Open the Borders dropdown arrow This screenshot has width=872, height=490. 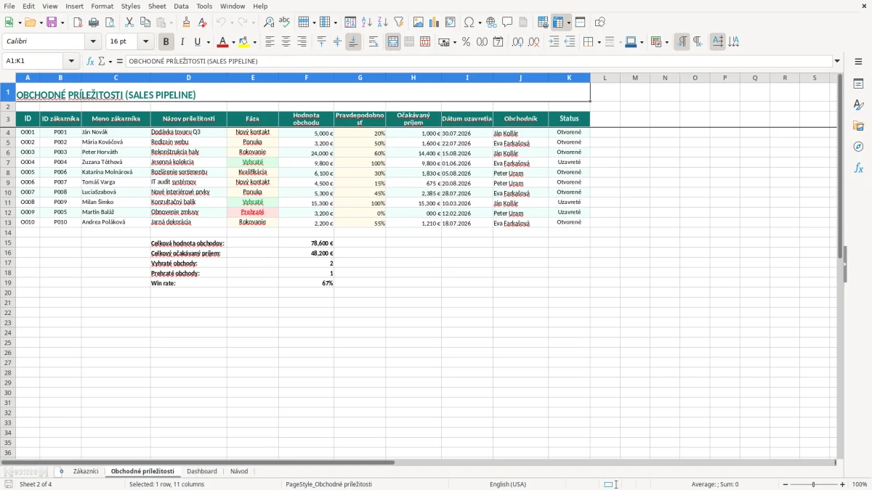(601, 42)
